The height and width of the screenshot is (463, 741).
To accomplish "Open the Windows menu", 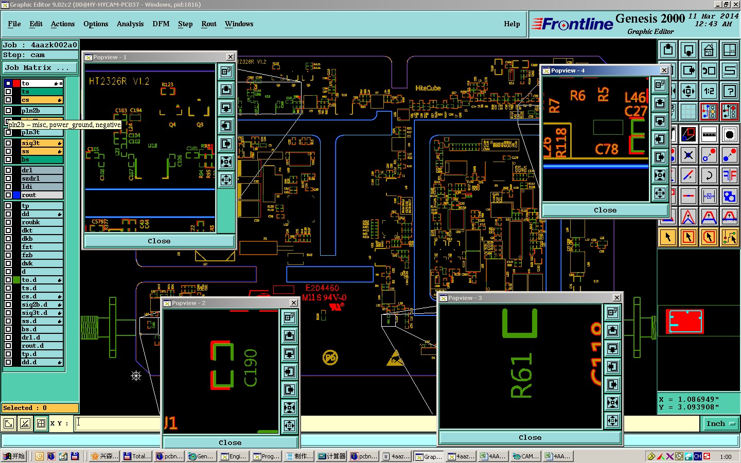I will click(239, 24).
